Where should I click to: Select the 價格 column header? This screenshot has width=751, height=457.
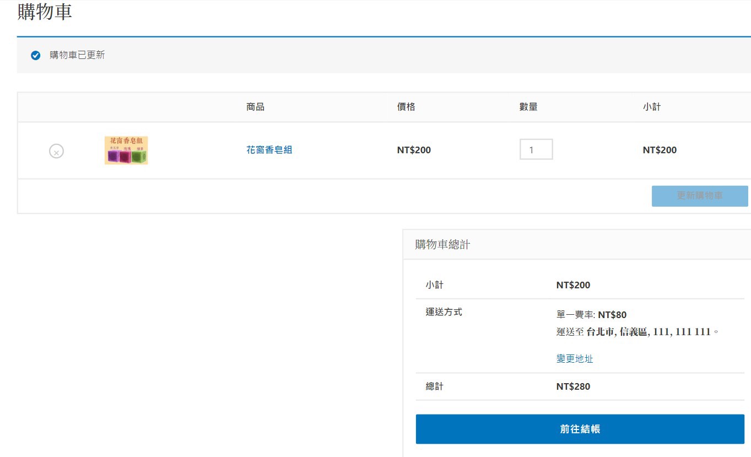(406, 107)
